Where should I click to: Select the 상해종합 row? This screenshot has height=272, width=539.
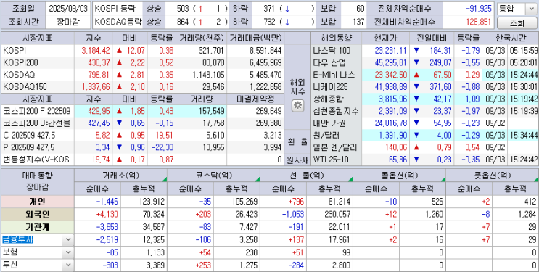click(x=424, y=99)
